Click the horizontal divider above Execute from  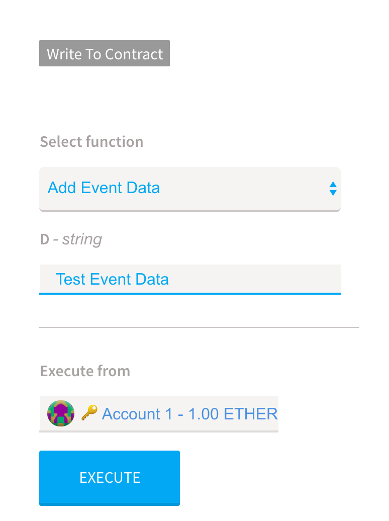point(199,327)
